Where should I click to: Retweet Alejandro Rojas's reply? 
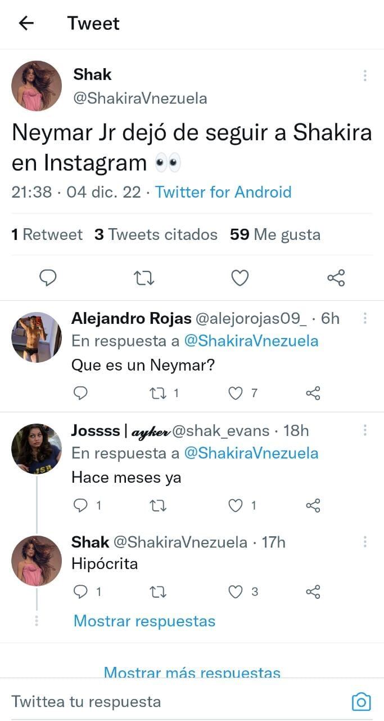pos(161,393)
